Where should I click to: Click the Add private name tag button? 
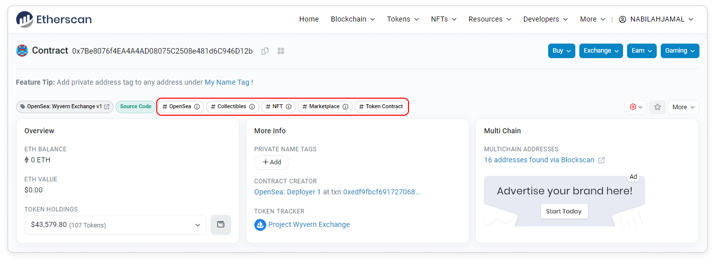coord(272,162)
